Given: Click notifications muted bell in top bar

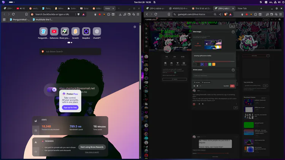Looking at the screenshot, I should pyautogui.click(x=154, y=2).
